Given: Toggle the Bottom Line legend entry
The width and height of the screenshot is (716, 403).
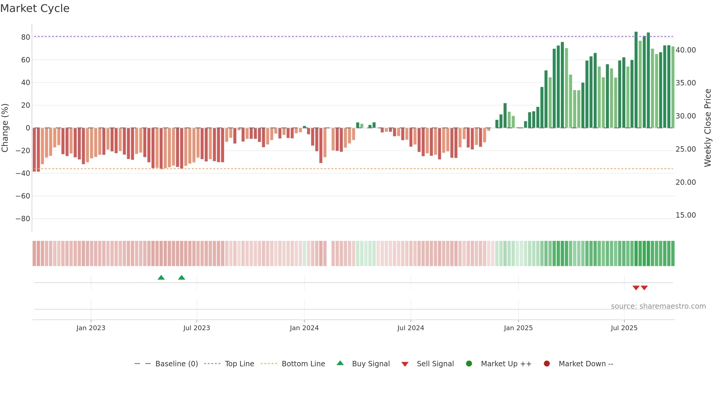Looking at the screenshot, I should point(293,364).
